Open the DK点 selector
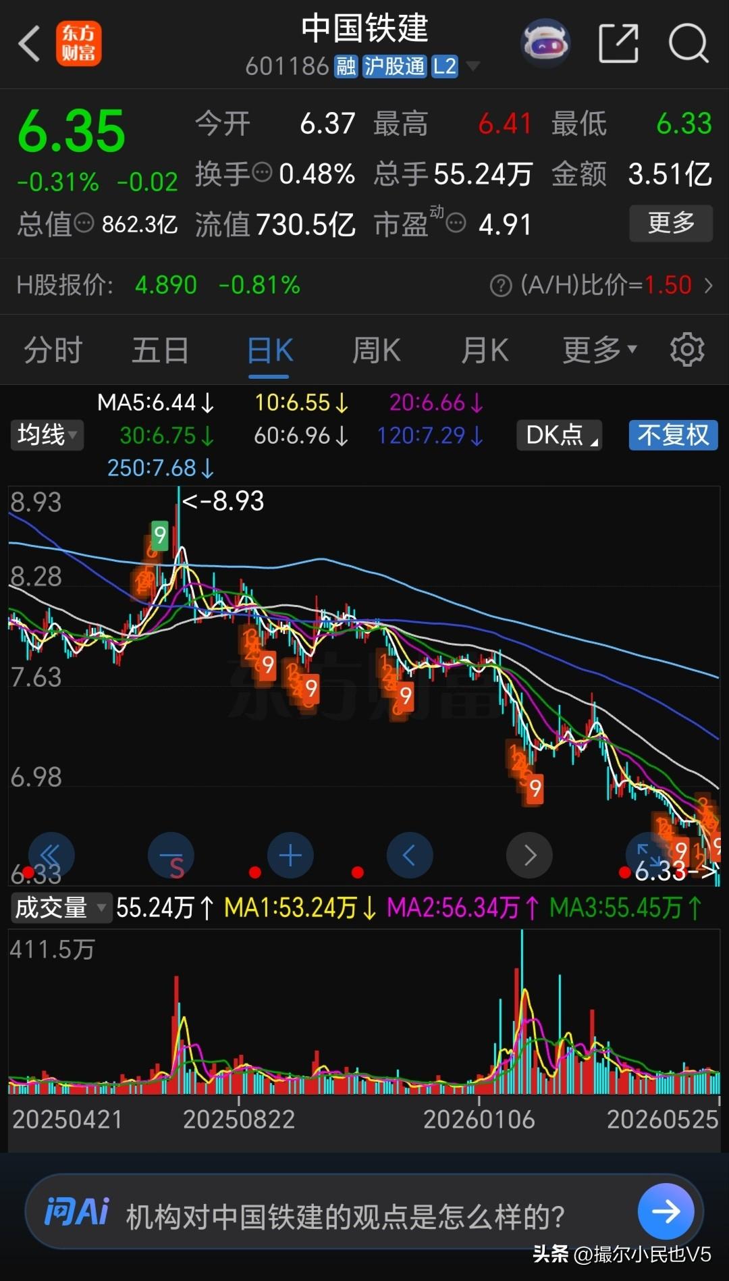 (560, 435)
